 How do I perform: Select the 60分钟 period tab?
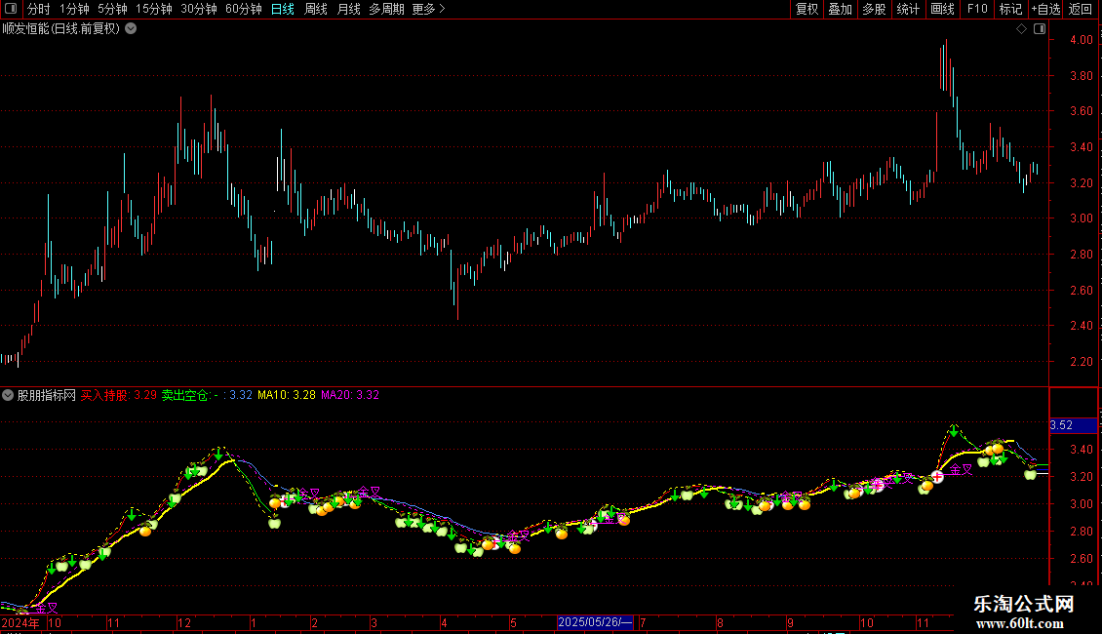click(243, 9)
